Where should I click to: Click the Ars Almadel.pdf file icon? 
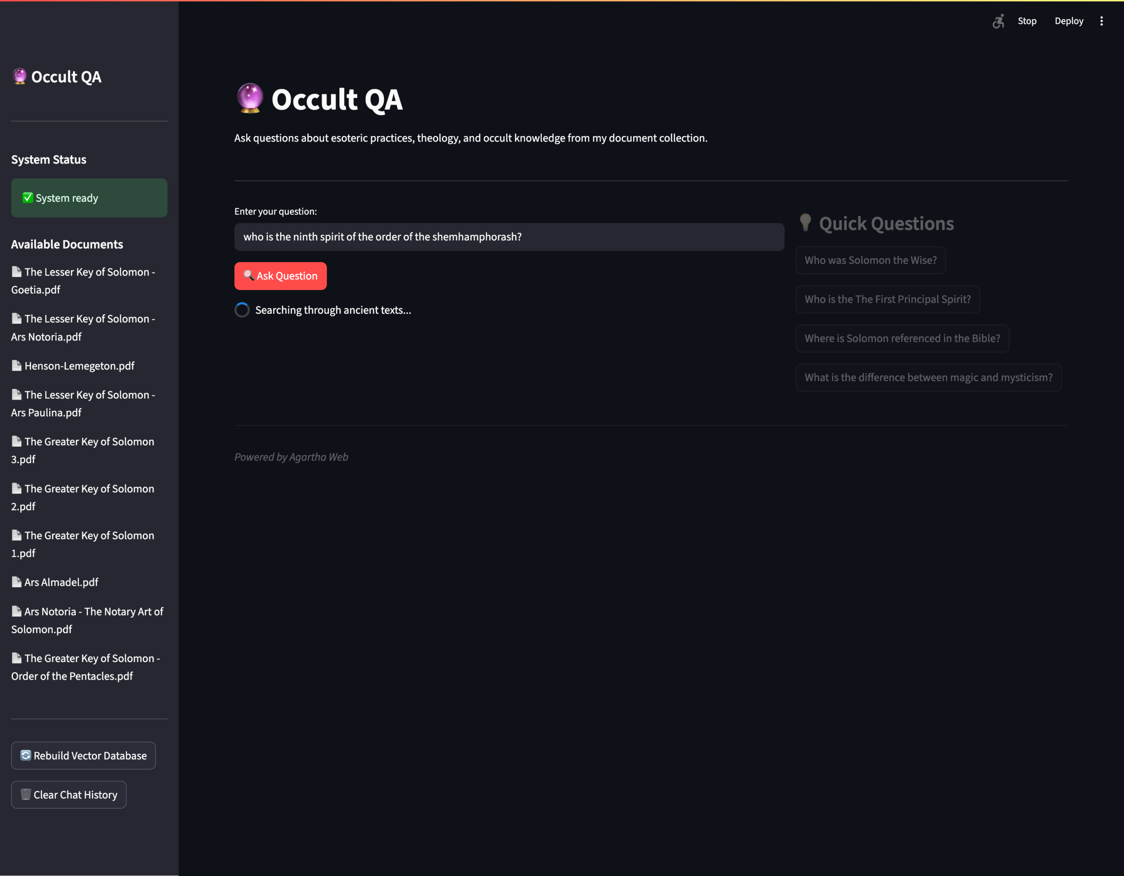tap(17, 582)
